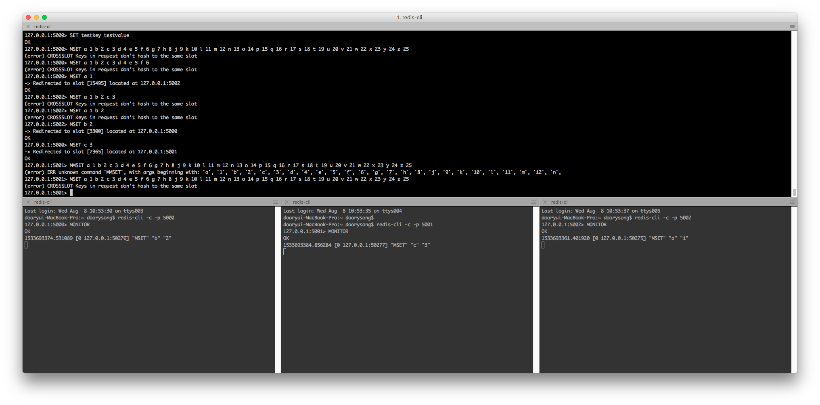Select the port 5002 pane's 'redis-cli' title
The height and width of the screenshot is (405, 820).
click(560, 202)
